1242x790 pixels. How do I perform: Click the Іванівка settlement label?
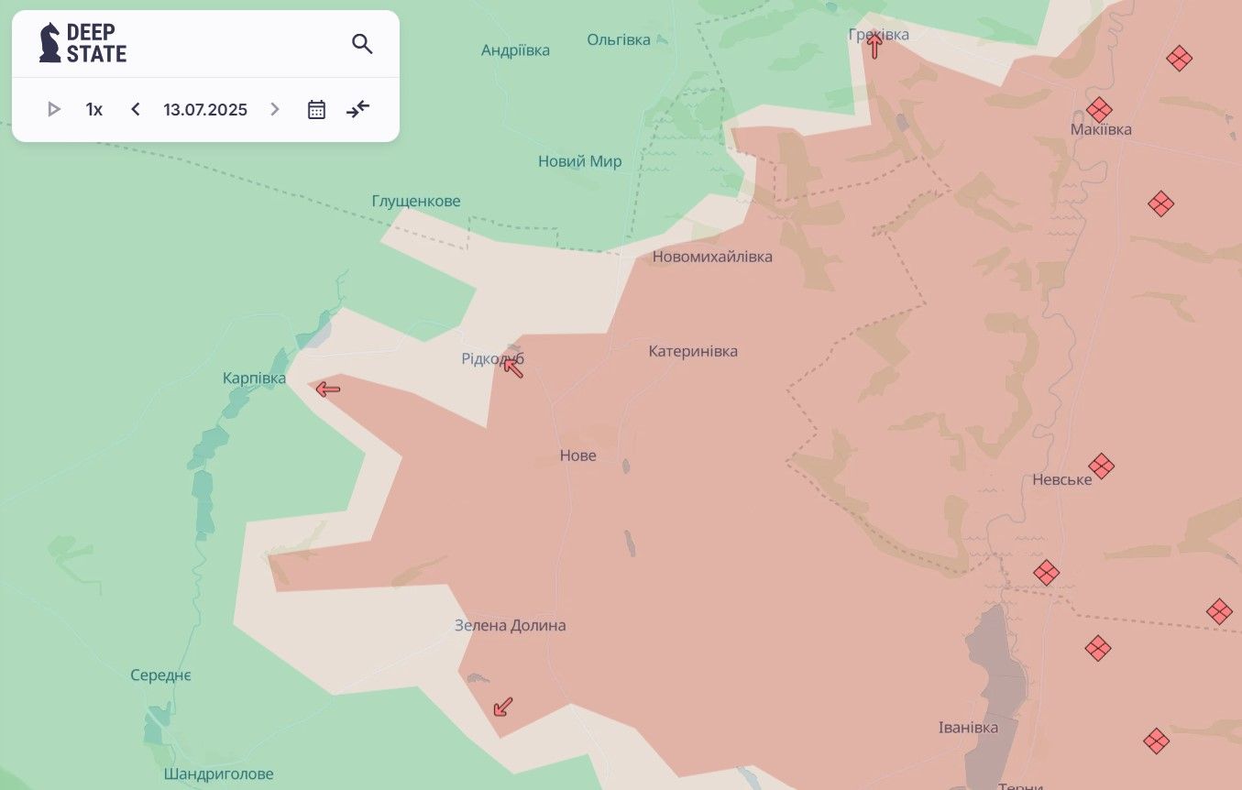968,727
